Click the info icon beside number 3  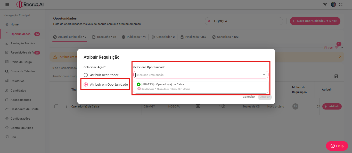pyautogui.click(x=223, y=106)
